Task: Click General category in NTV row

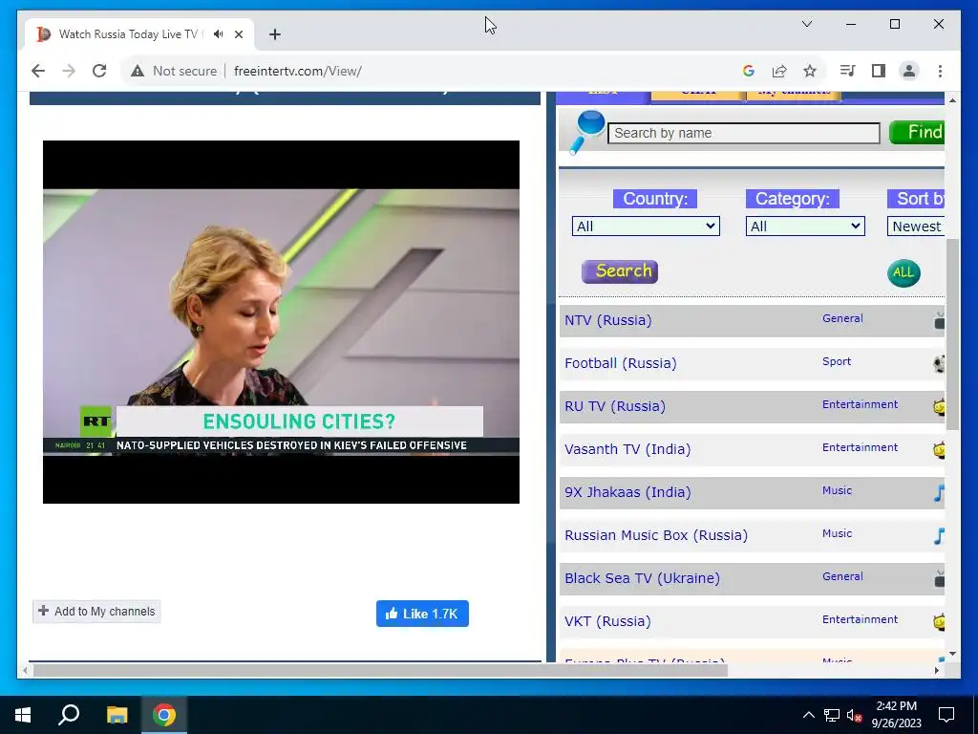Action: [842, 318]
